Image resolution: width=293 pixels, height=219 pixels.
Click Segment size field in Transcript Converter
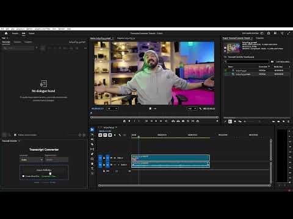[57, 160]
